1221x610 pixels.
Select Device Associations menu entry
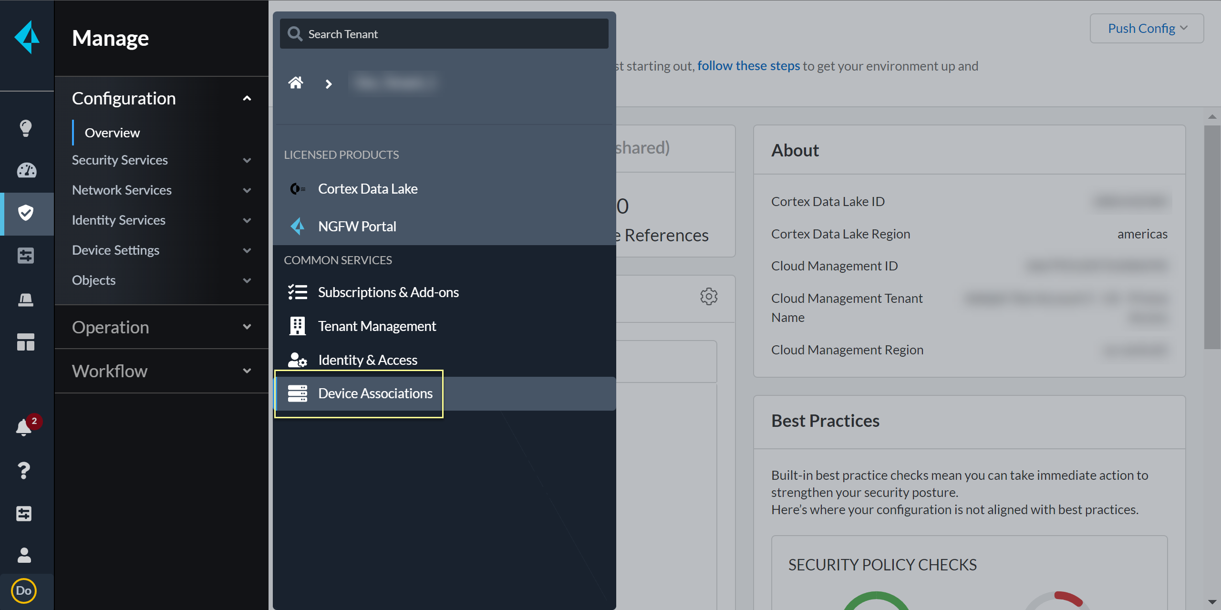(375, 393)
